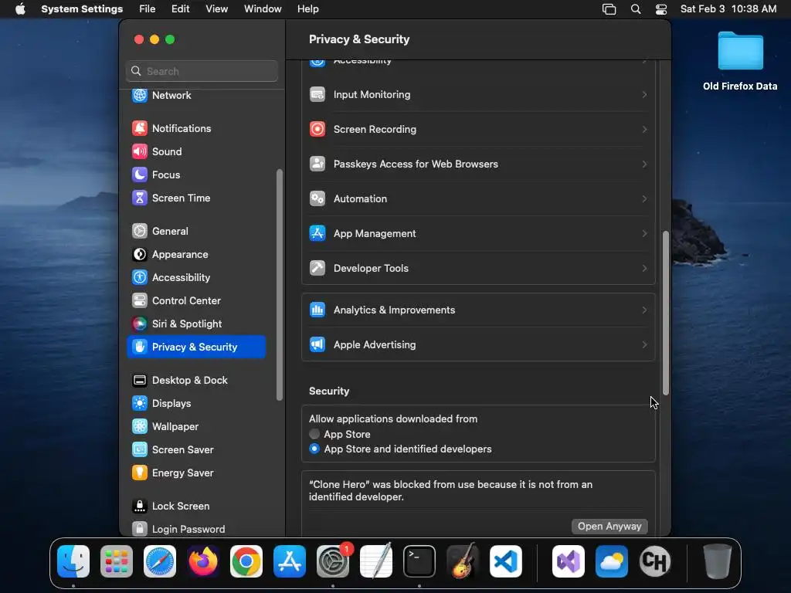Launch Google Chrome from the Dock
Viewport: 791px width, 593px height.
pos(246,561)
